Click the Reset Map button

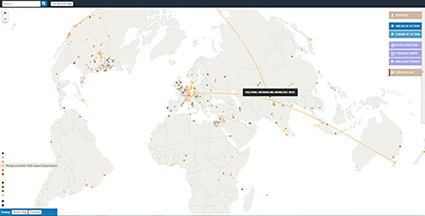click(20, 212)
